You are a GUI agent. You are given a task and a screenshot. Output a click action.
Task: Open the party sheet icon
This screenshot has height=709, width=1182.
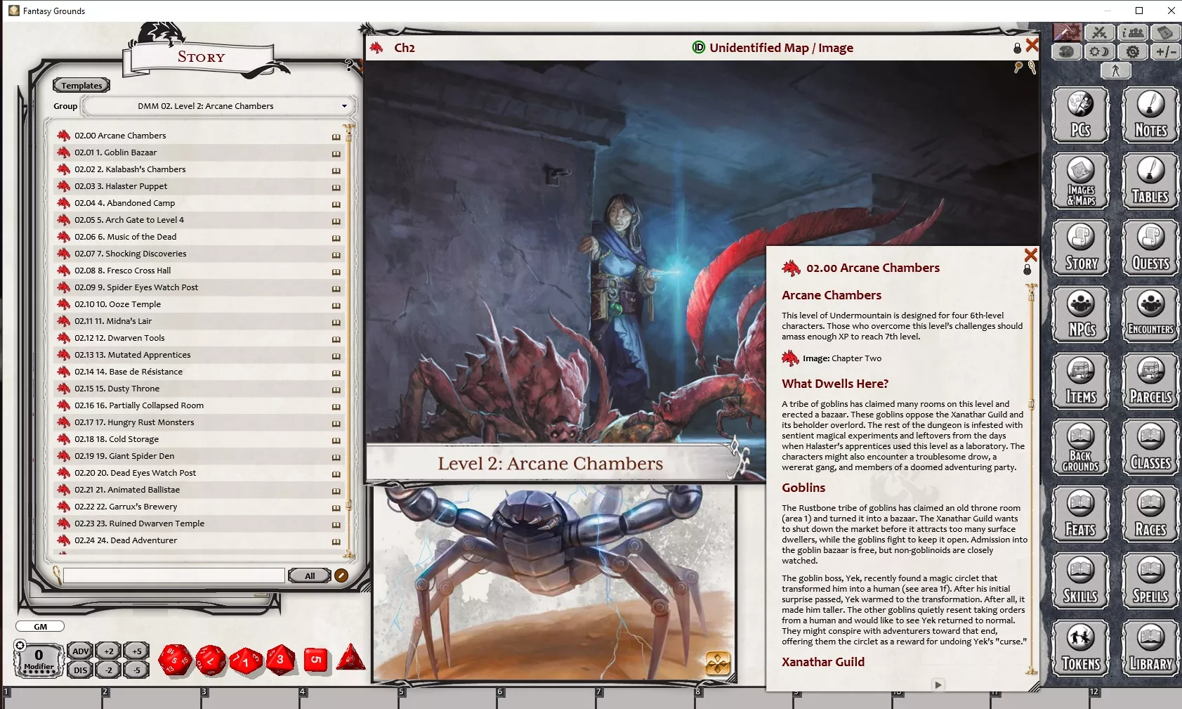coord(1133,32)
